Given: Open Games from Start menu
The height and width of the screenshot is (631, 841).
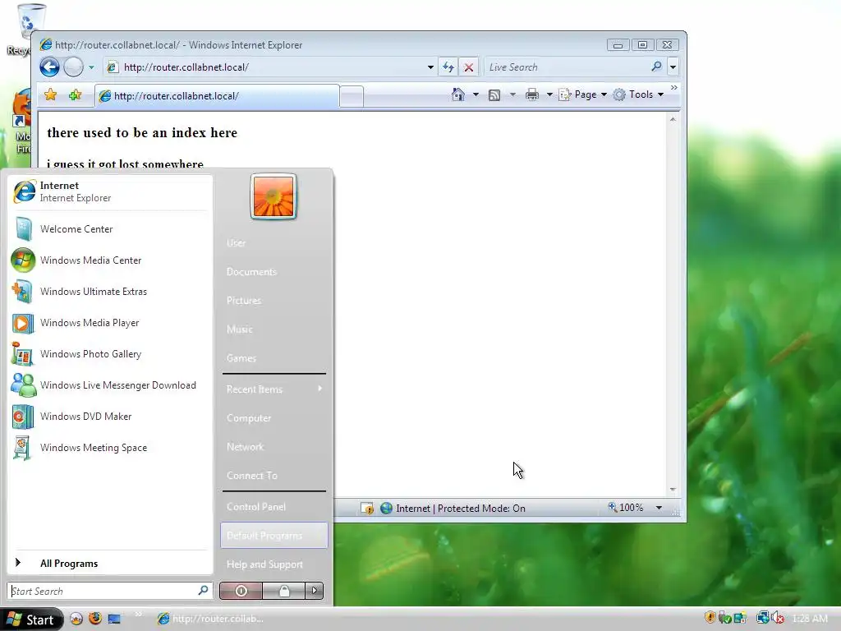Looking at the screenshot, I should click(x=273, y=358).
